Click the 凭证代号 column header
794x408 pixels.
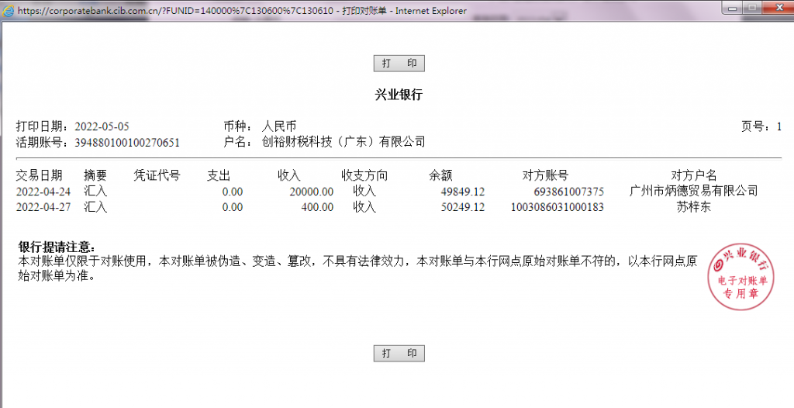[x=157, y=175]
